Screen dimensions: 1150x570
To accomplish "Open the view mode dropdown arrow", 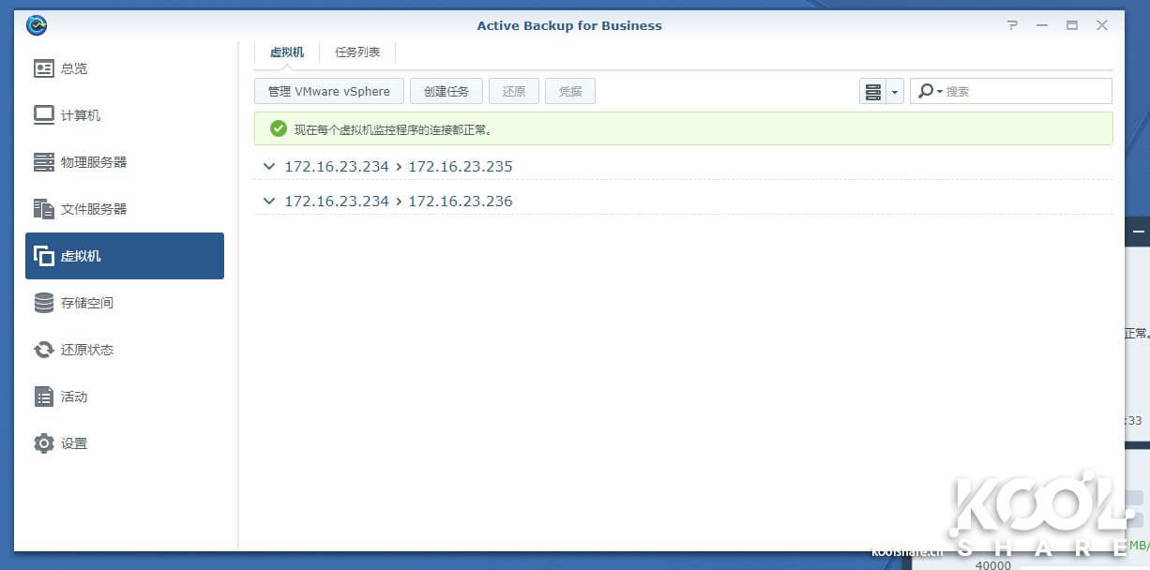I will [895, 91].
